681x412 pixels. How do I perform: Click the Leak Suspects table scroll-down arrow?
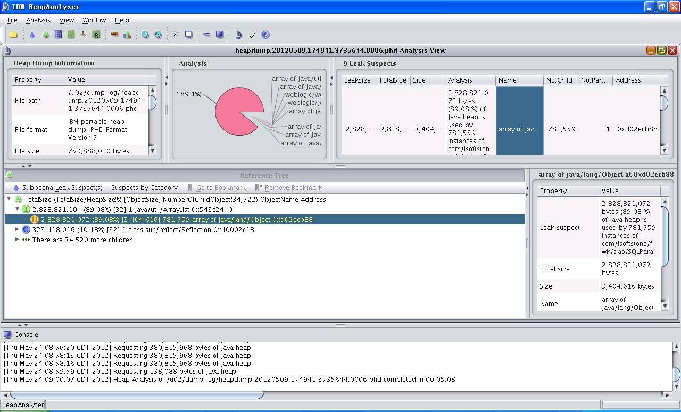tap(664, 151)
